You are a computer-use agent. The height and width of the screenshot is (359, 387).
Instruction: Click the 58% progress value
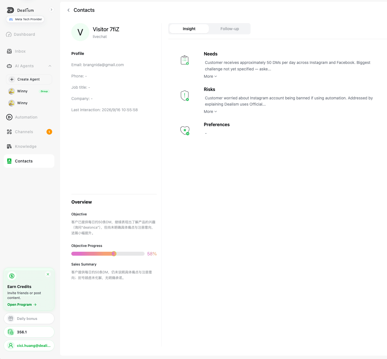[152, 254]
